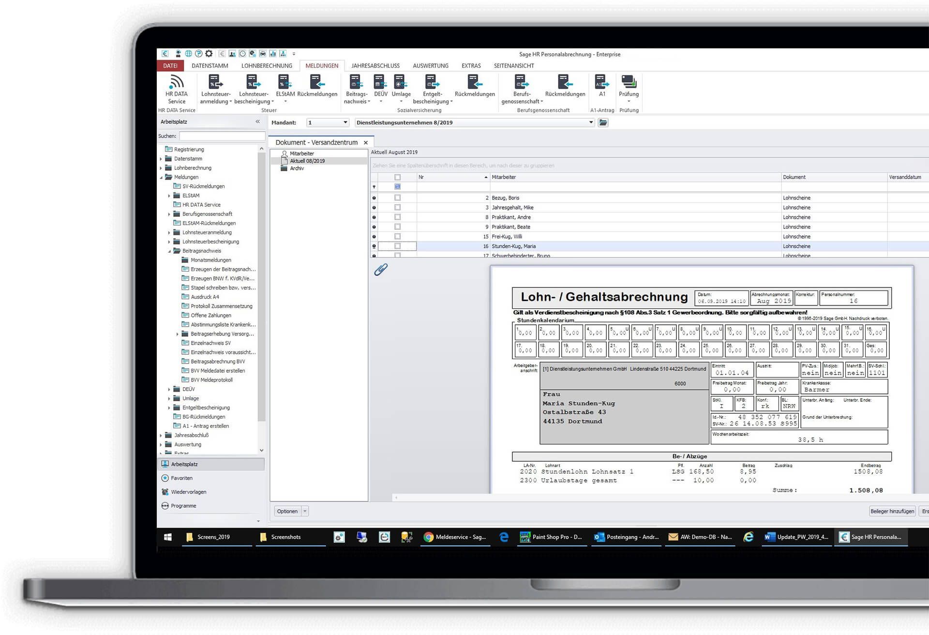The width and height of the screenshot is (929, 635).
Task: Click the paperclip attachment icon
Action: 381,270
